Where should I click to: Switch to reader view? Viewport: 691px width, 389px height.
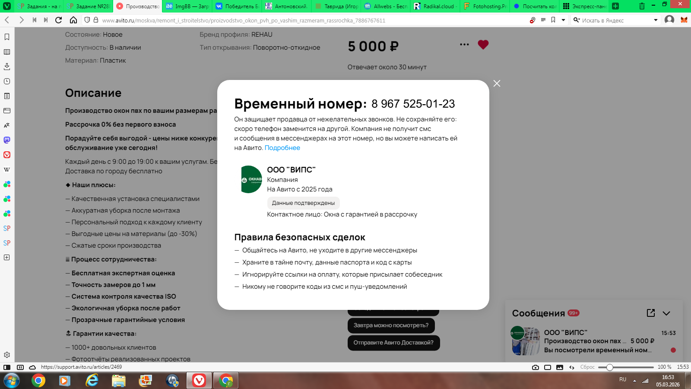click(543, 20)
